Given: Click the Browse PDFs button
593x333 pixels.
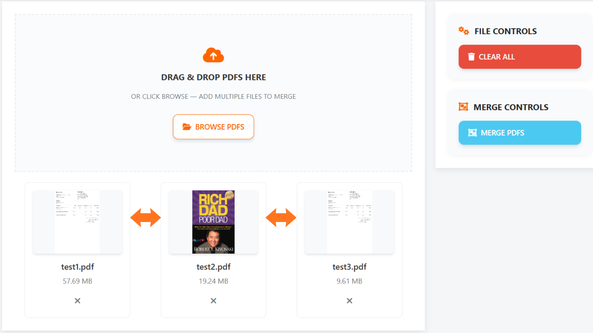Looking at the screenshot, I should point(213,127).
